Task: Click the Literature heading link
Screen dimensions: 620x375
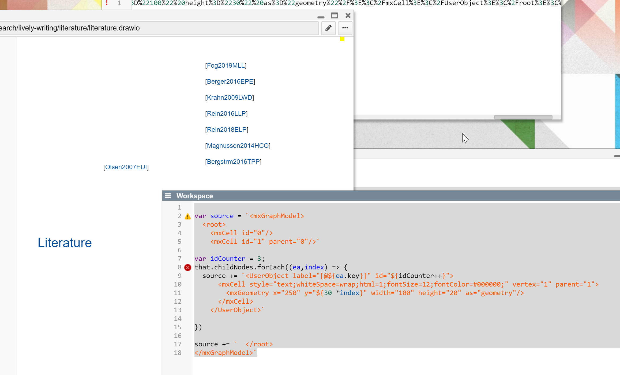Action: point(65,243)
